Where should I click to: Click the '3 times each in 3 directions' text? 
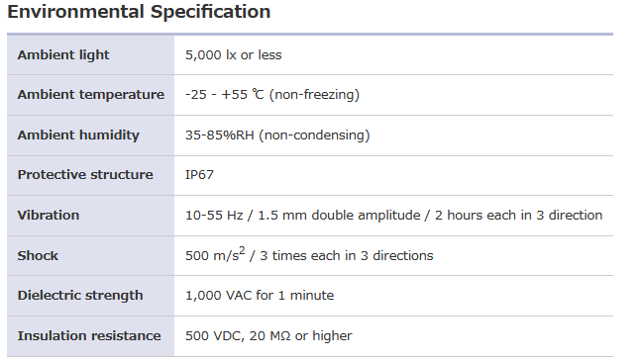point(347,255)
